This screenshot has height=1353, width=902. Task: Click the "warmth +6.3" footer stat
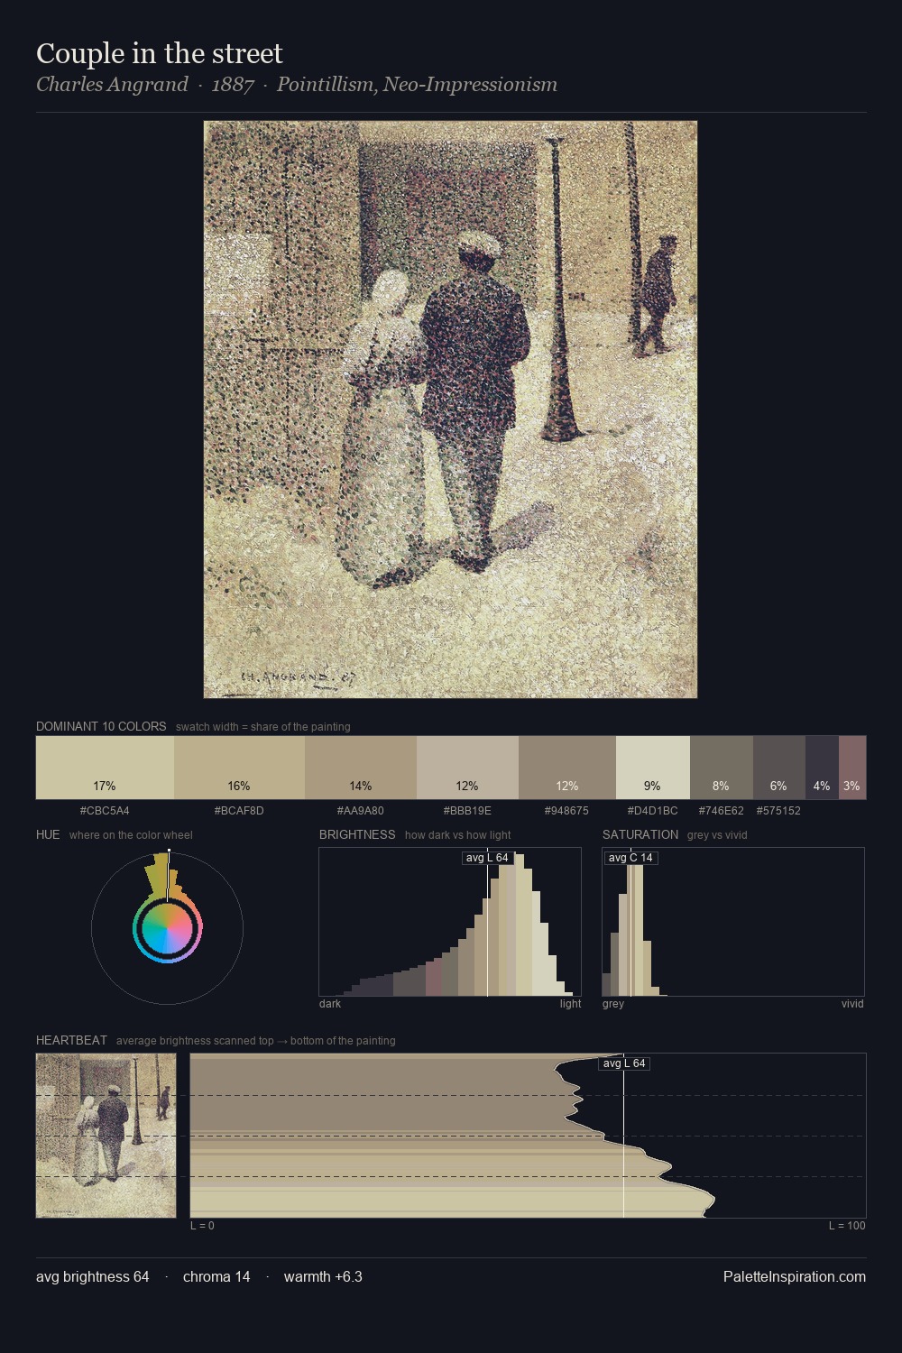323,1276
